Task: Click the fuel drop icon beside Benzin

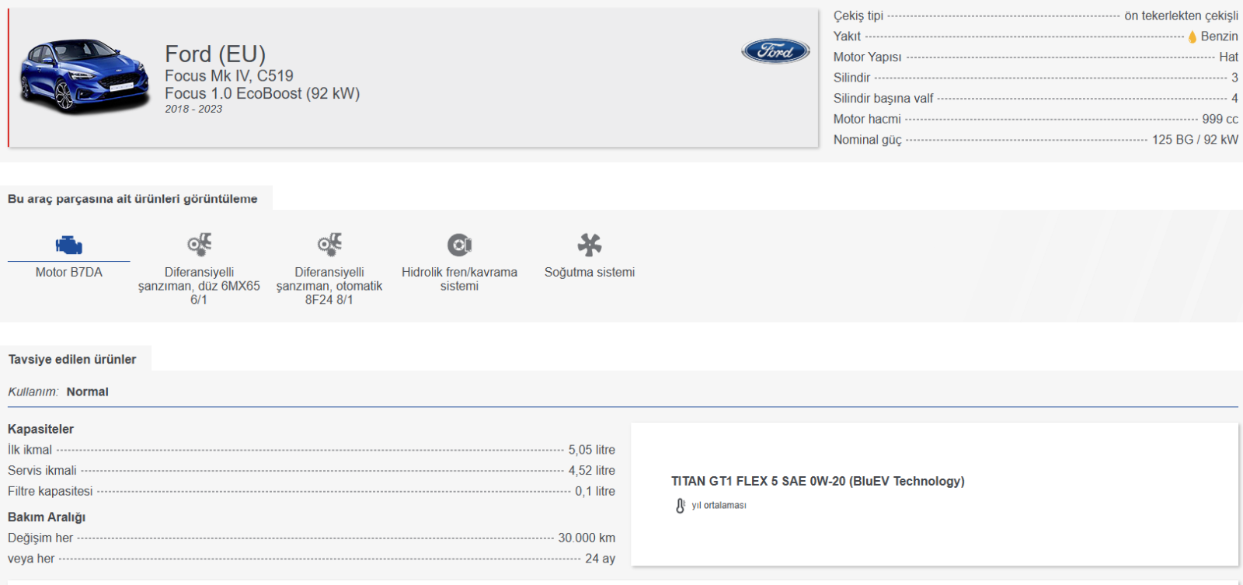Action: click(x=1193, y=37)
